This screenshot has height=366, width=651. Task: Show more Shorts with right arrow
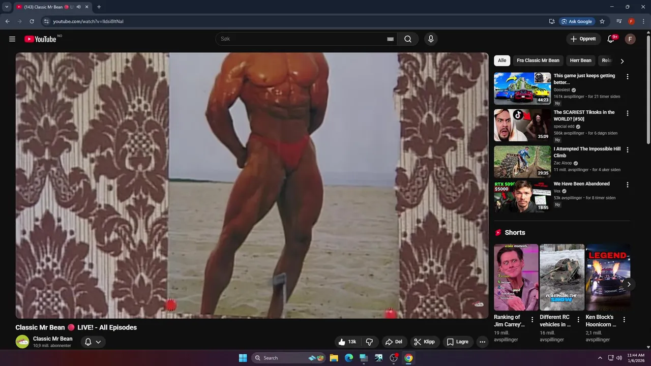pos(629,284)
